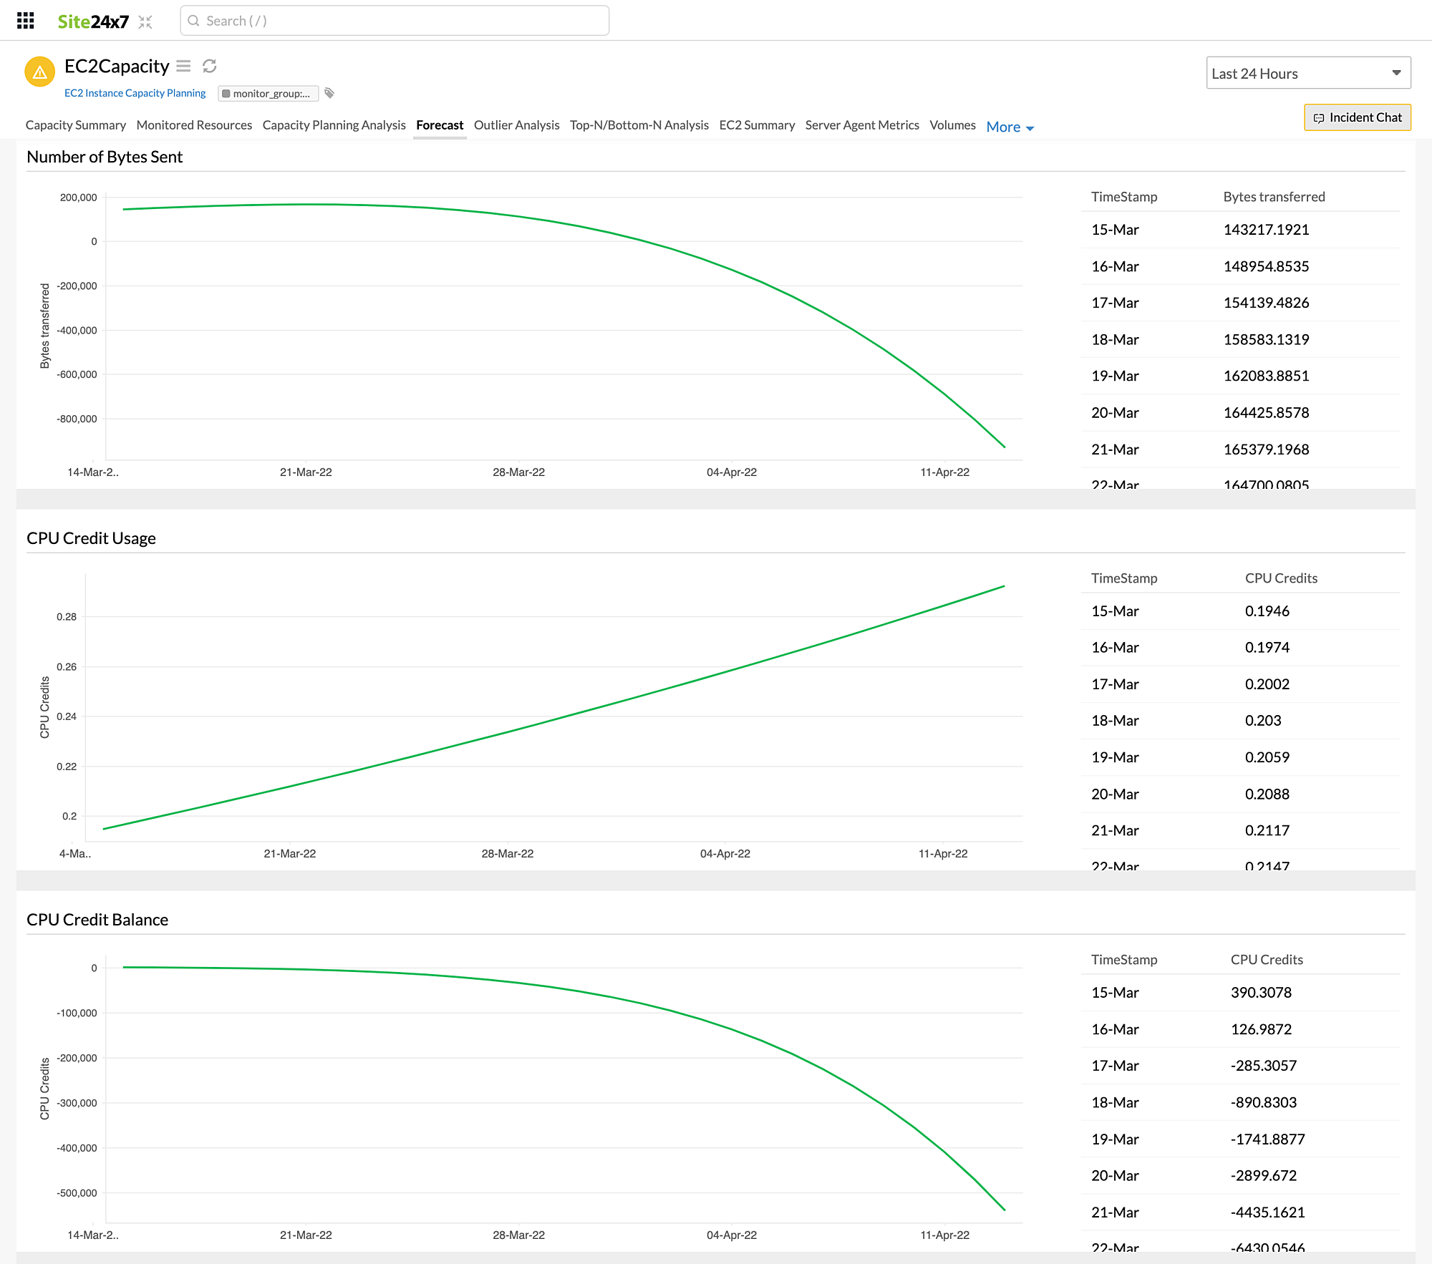Open the Outlier Analysis tab

click(x=516, y=125)
